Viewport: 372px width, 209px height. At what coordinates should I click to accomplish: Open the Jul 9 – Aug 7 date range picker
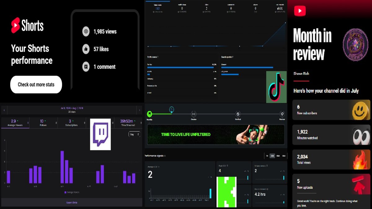(72, 110)
